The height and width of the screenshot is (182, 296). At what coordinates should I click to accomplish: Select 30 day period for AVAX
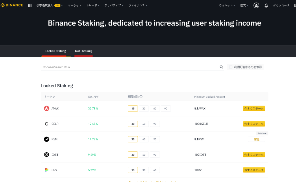(x=144, y=108)
